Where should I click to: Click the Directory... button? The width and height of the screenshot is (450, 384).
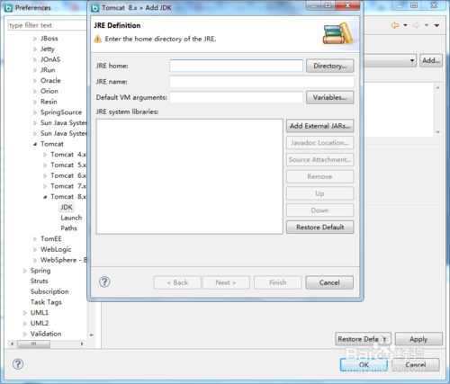[329, 66]
